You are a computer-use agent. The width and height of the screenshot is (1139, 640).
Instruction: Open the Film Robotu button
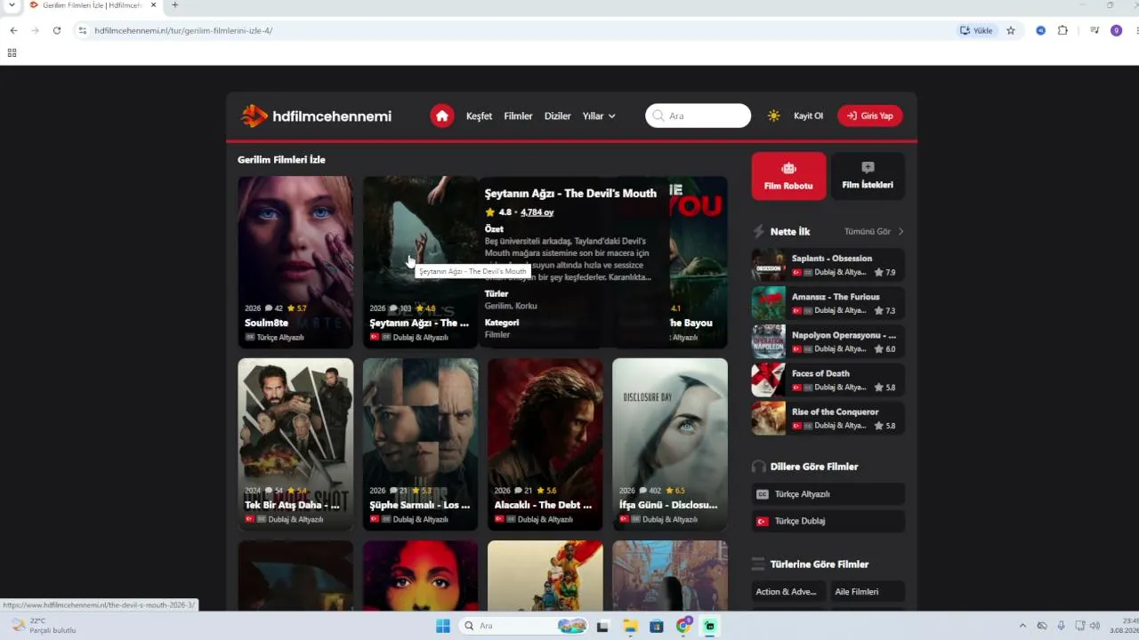(788, 176)
